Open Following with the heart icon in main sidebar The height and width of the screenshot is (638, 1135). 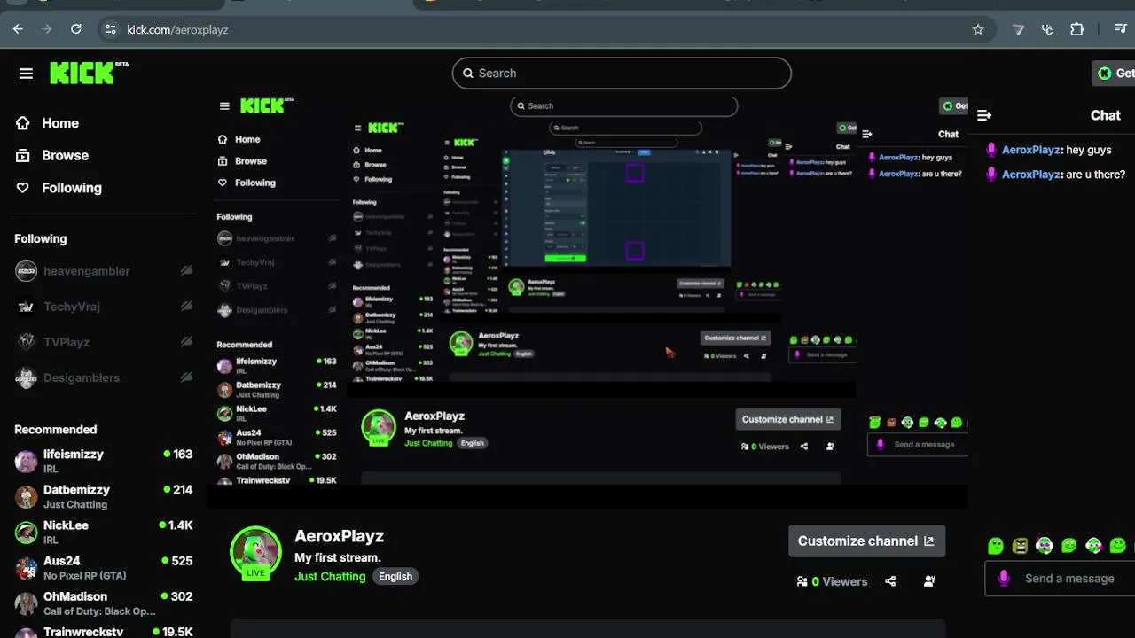pos(59,188)
